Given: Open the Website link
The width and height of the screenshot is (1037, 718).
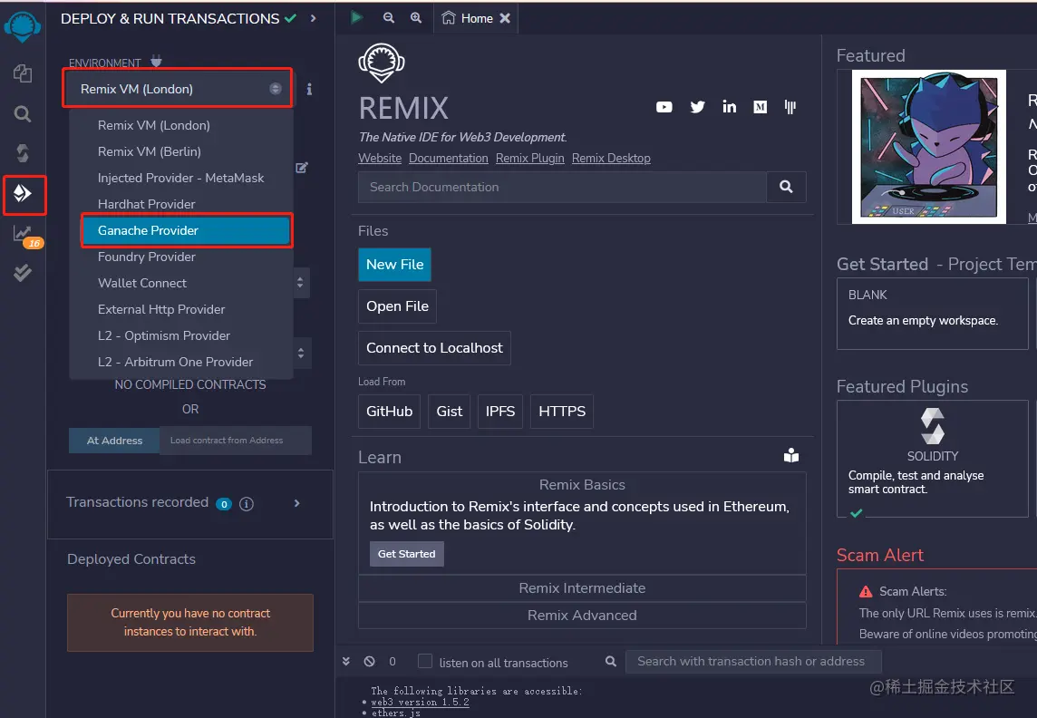Looking at the screenshot, I should [x=380, y=158].
